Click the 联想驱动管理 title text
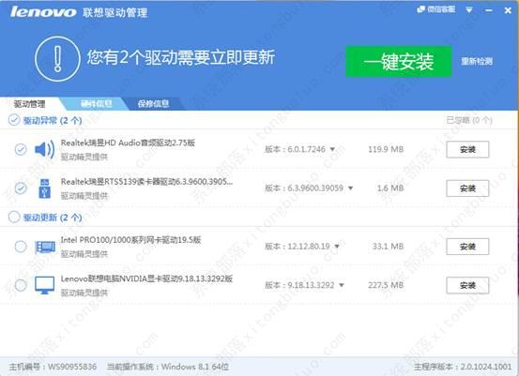The width and height of the screenshot is (519, 376). coord(115,12)
